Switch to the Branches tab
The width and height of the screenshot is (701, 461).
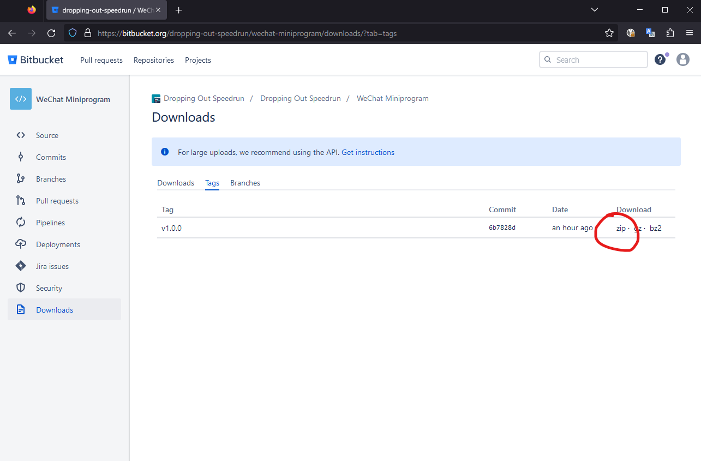coord(245,183)
